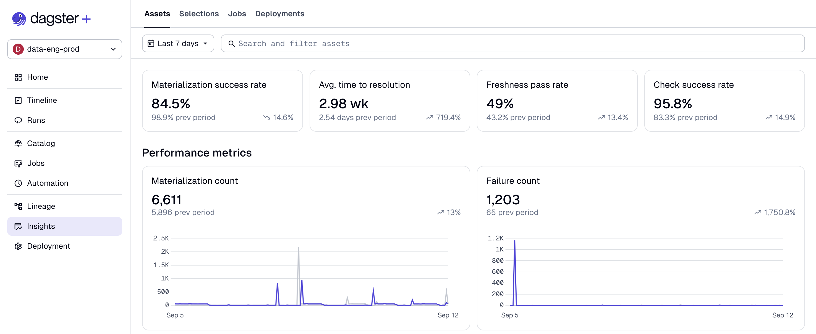Click the Materialization success rate card

coord(222,100)
